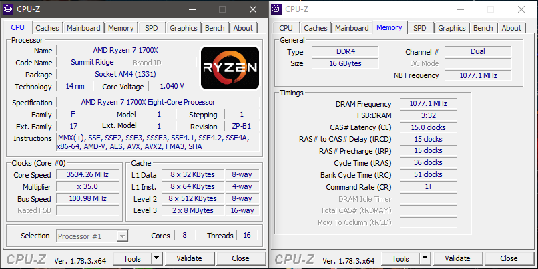Open the Tools dropdown arrow in left window
538x269 pixels.
coord(156,258)
